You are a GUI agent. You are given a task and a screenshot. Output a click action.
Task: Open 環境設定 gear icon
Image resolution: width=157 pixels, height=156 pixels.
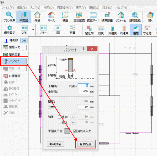pyautogui.click(x=10, y=30)
